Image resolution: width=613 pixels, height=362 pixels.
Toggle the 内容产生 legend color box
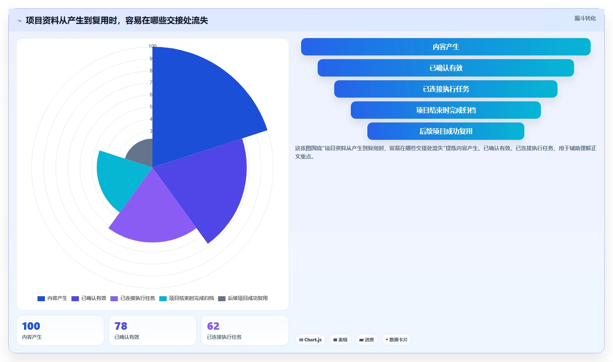(x=41, y=298)
